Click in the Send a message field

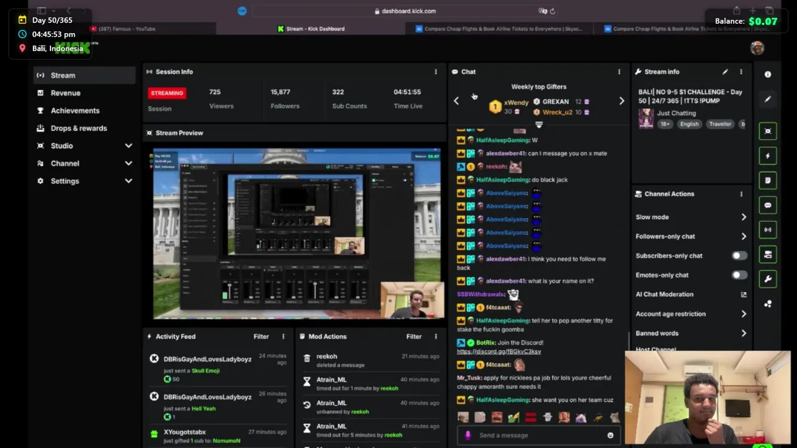(x=539, y=436)
